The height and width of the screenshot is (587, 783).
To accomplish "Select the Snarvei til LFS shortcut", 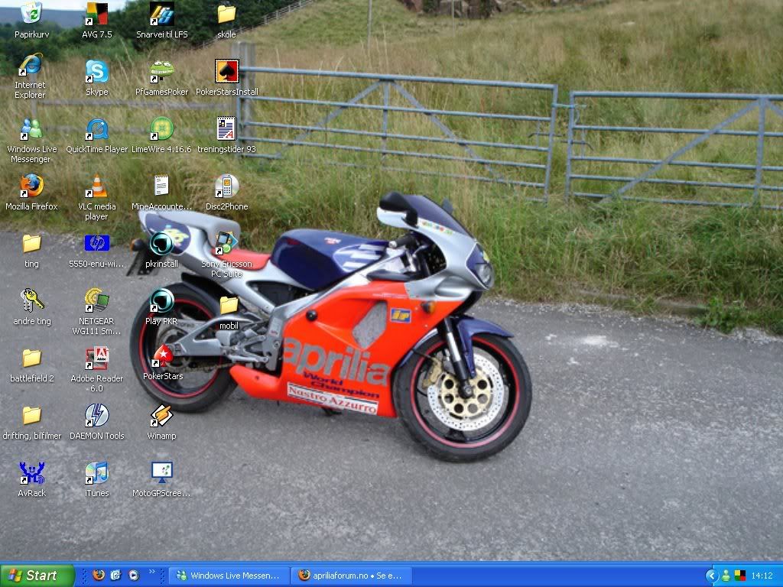I will pyautogui.click(x=162, y=14).
